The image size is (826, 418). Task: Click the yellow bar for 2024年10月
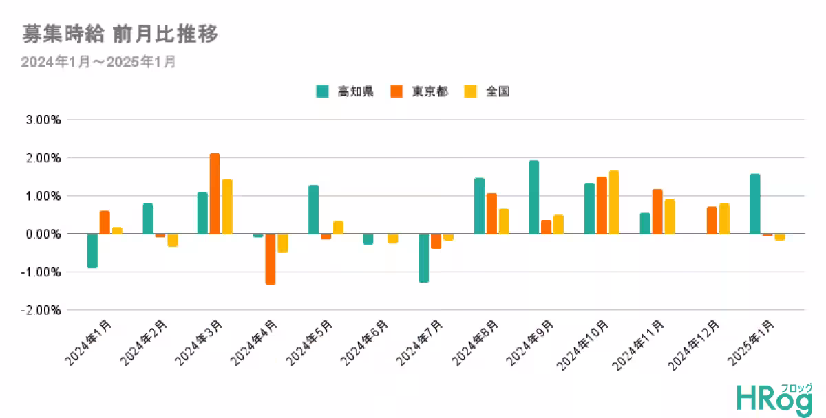tap(614, 203)
